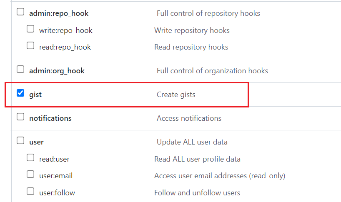This screenshot has height=202, width=341.
Task: Click 'Follow and unfollow users' description text
Action: point(197,193)
